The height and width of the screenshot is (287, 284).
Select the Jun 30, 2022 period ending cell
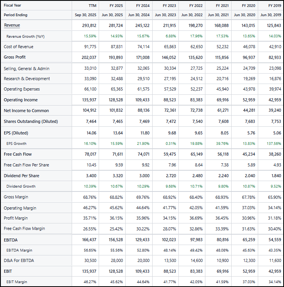[192, 15]
